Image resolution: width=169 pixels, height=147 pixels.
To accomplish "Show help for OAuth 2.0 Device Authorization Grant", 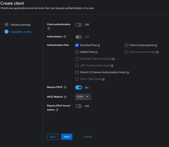I will pyautogui.click(x=128, y=73).
